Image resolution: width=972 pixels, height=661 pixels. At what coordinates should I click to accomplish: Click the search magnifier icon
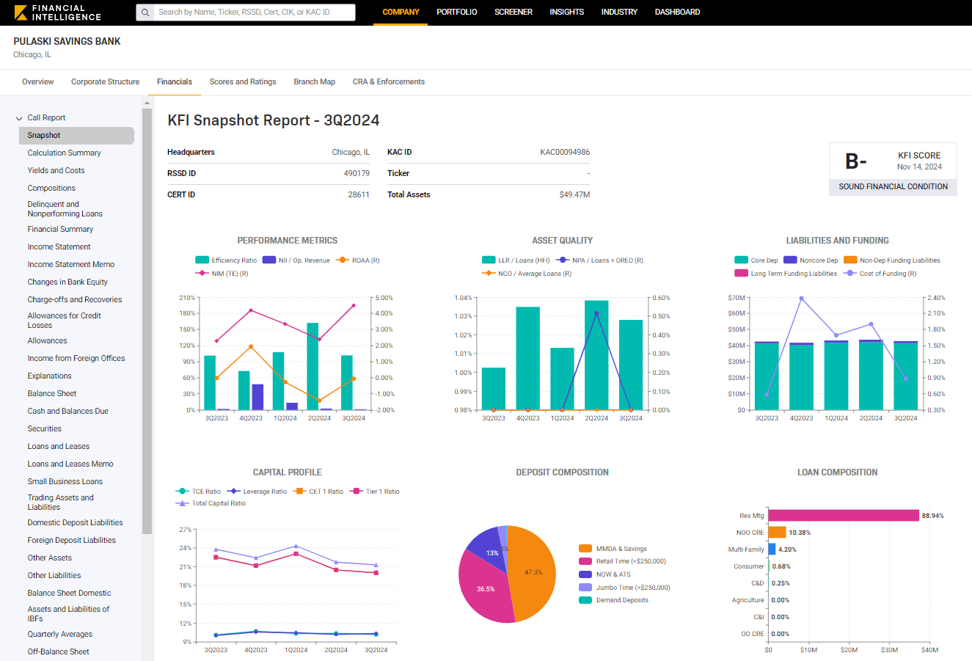tap(145, 12)
